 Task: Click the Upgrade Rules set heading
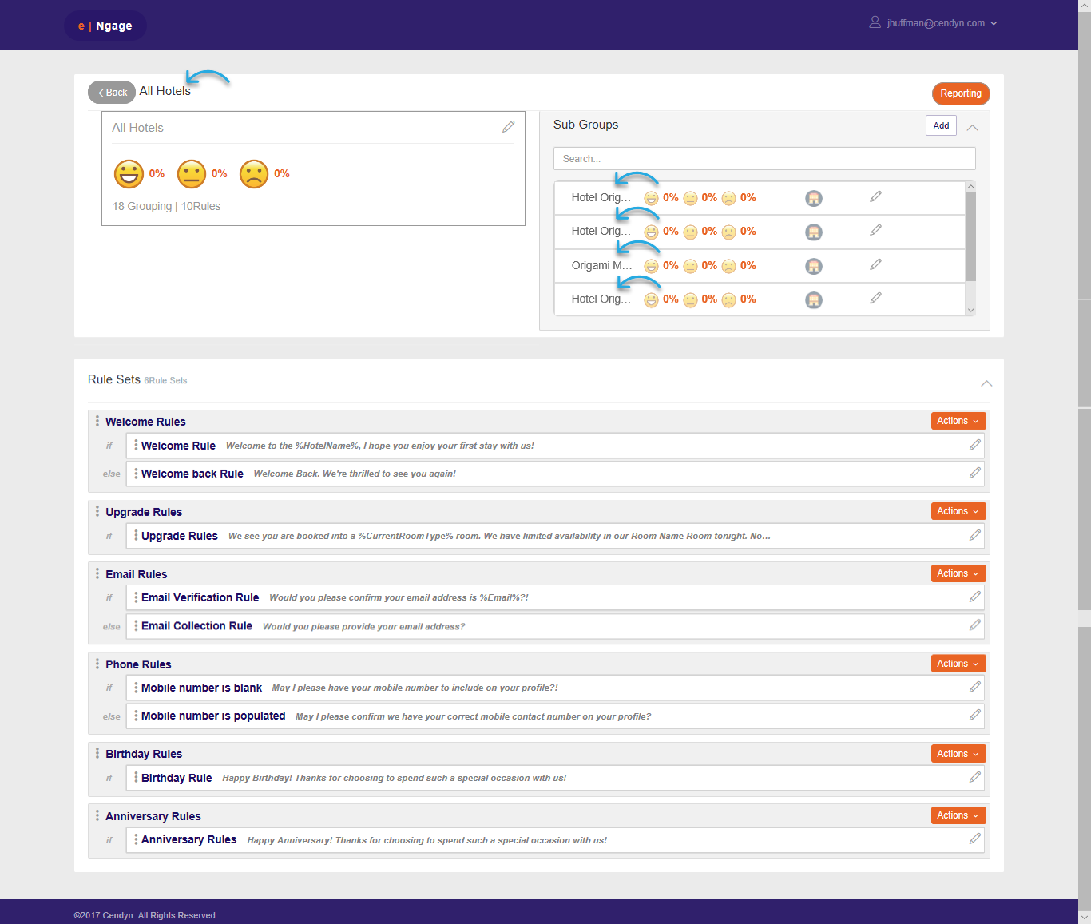pos(144,512)
